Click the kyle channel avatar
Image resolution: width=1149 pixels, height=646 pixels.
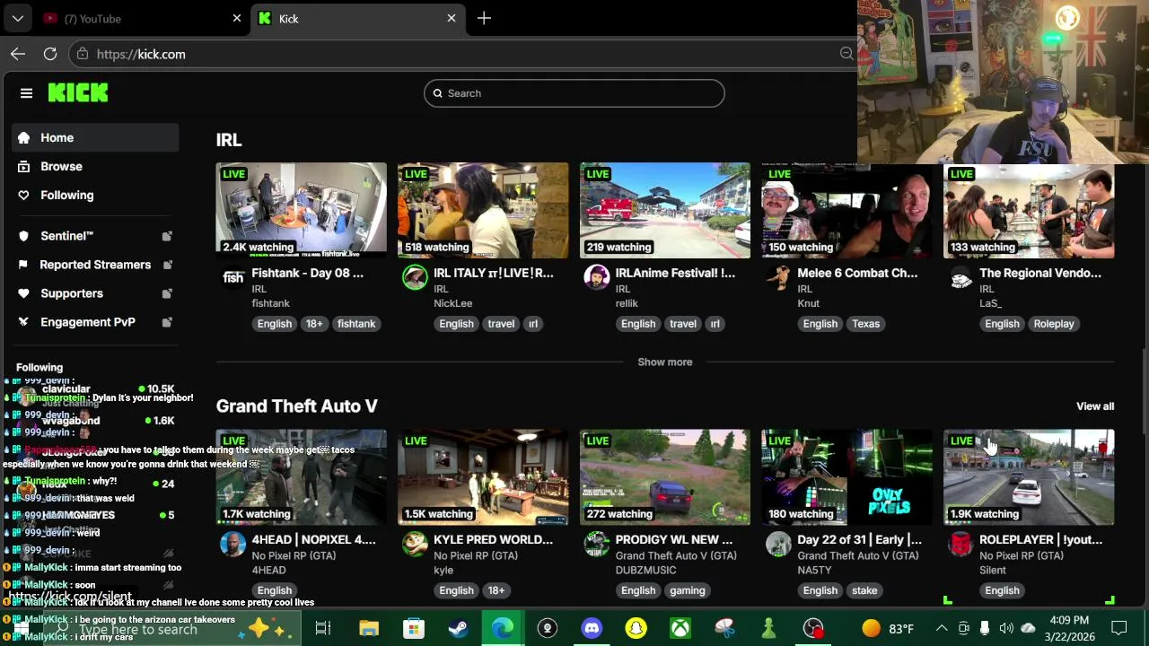(x=415, y=544)
